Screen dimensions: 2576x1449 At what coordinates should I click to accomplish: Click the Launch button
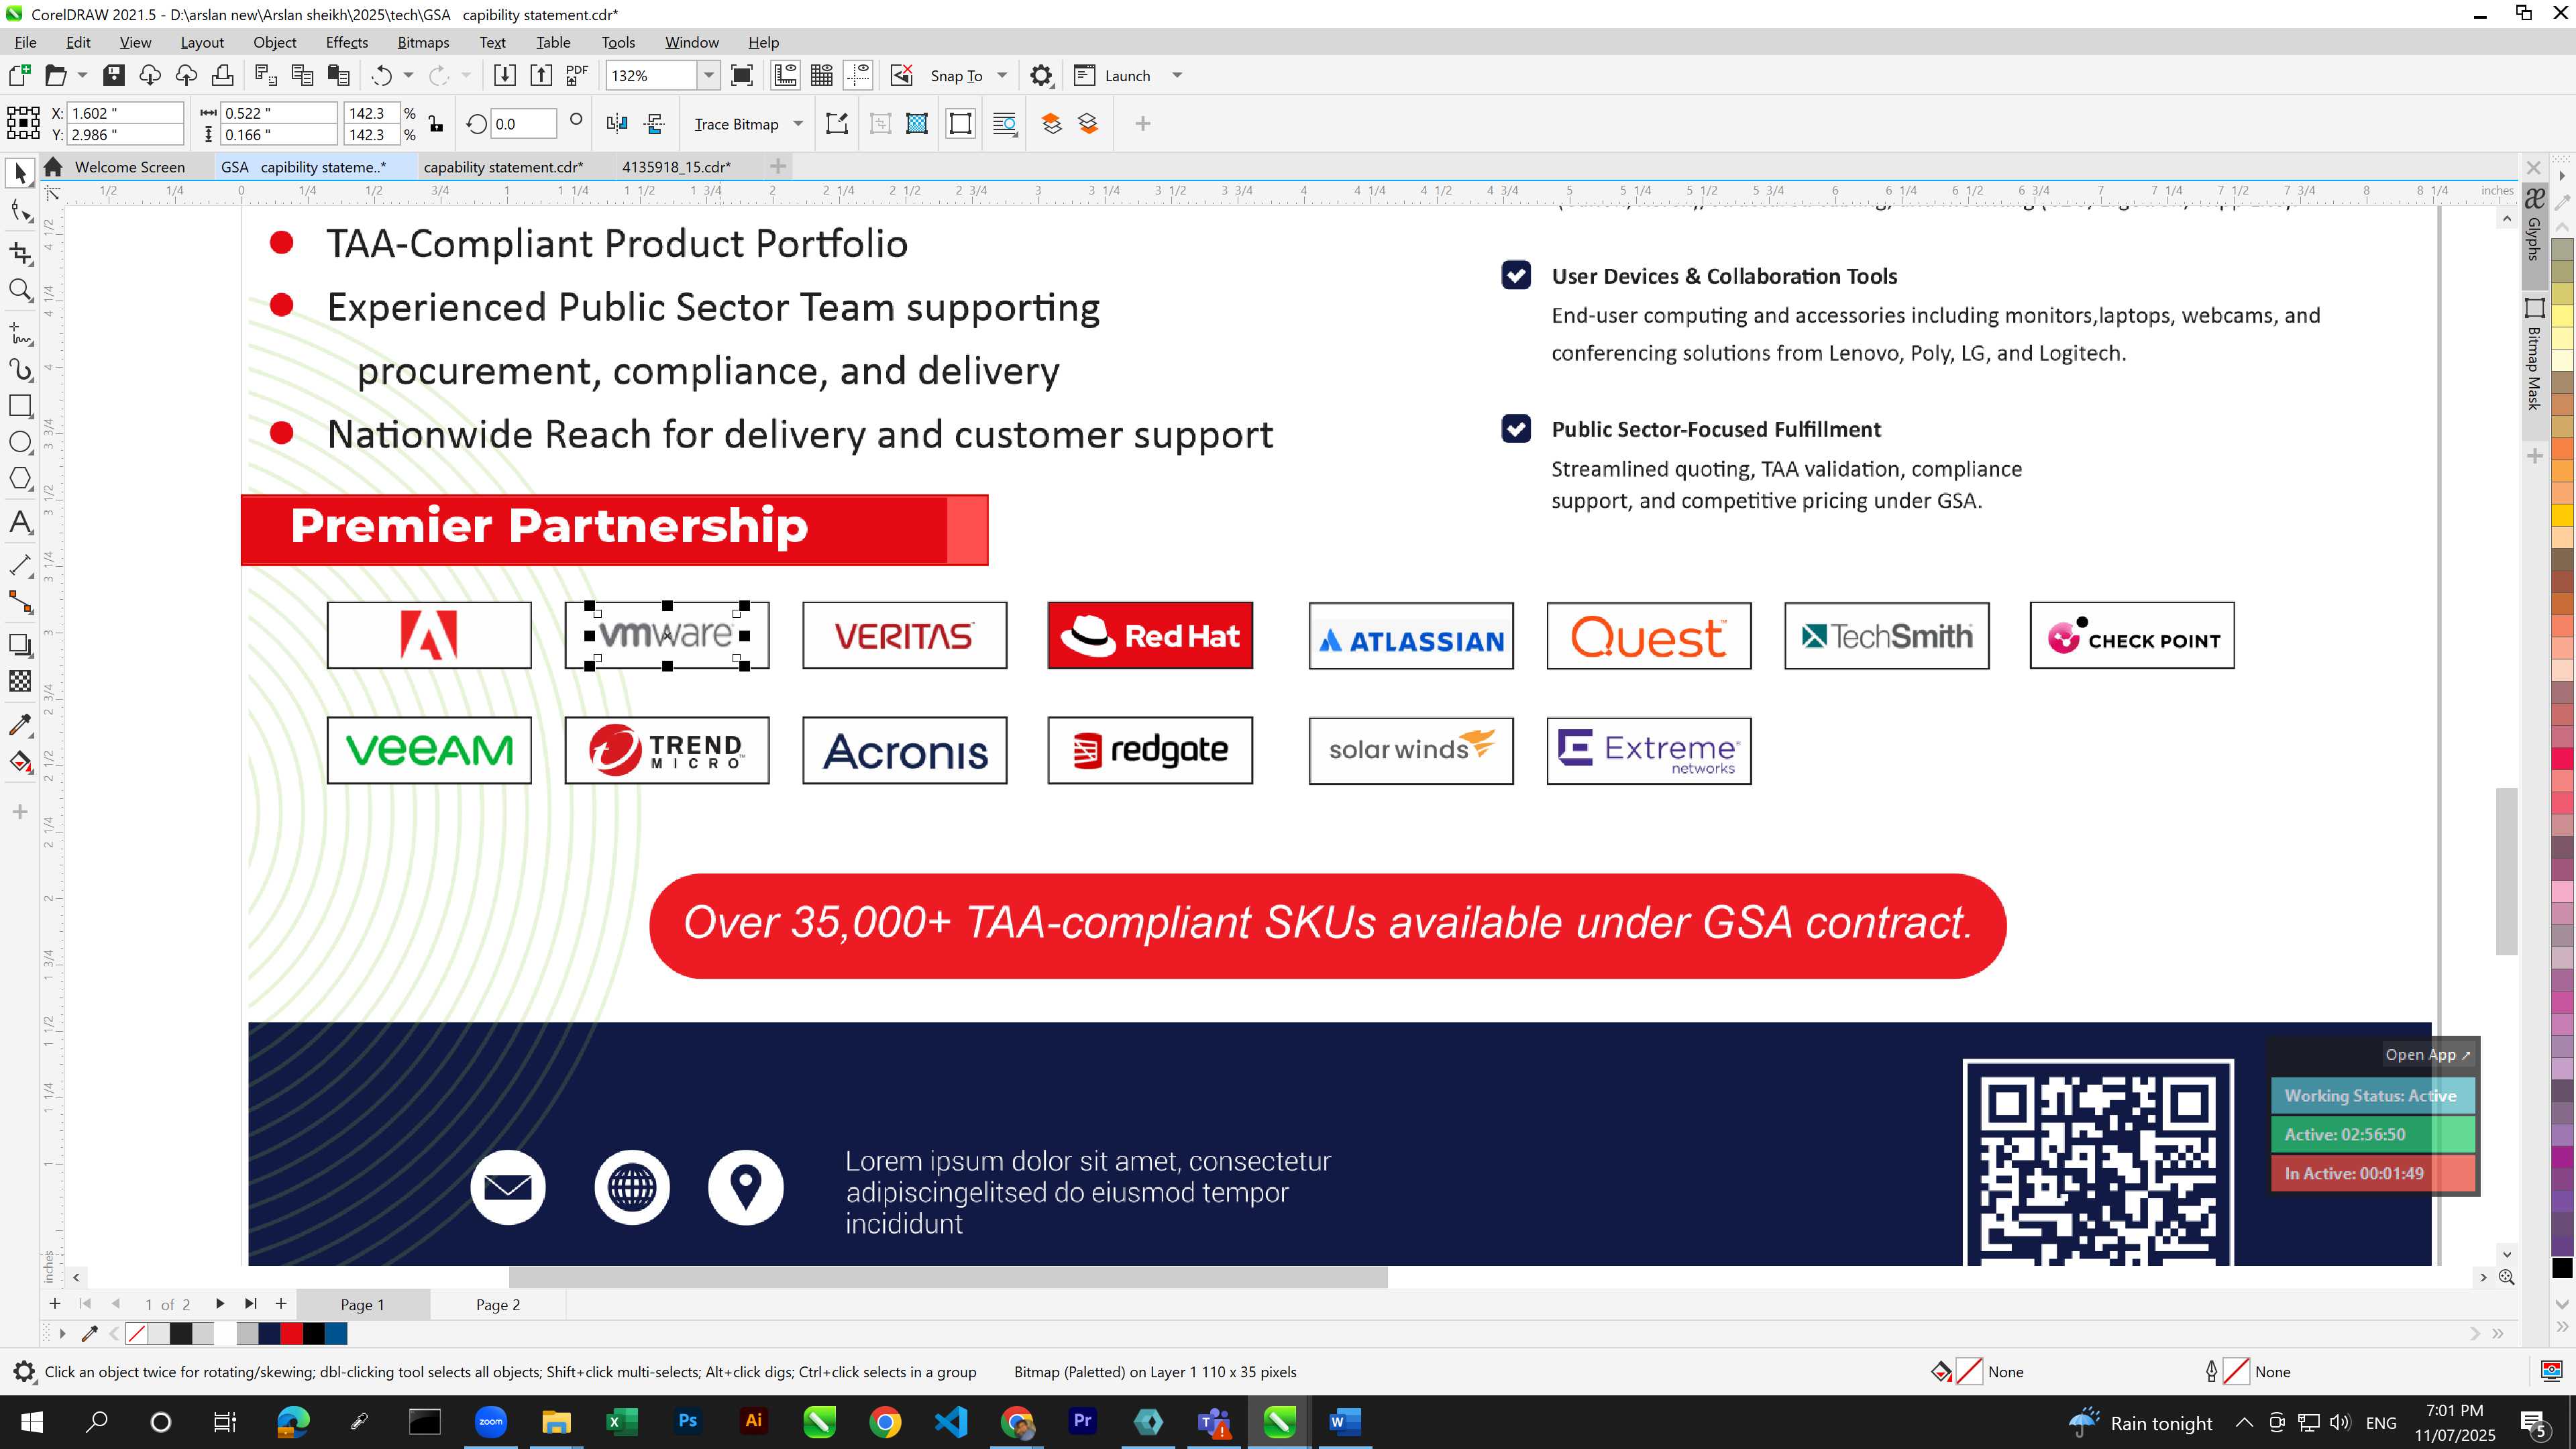[x=1112, y=75]
